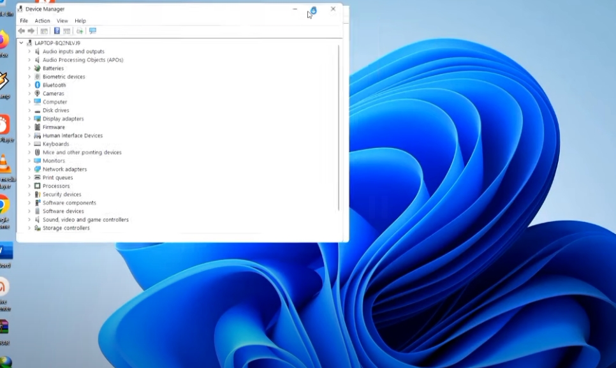Click the Device Manager title bar icon

(20, 9)
